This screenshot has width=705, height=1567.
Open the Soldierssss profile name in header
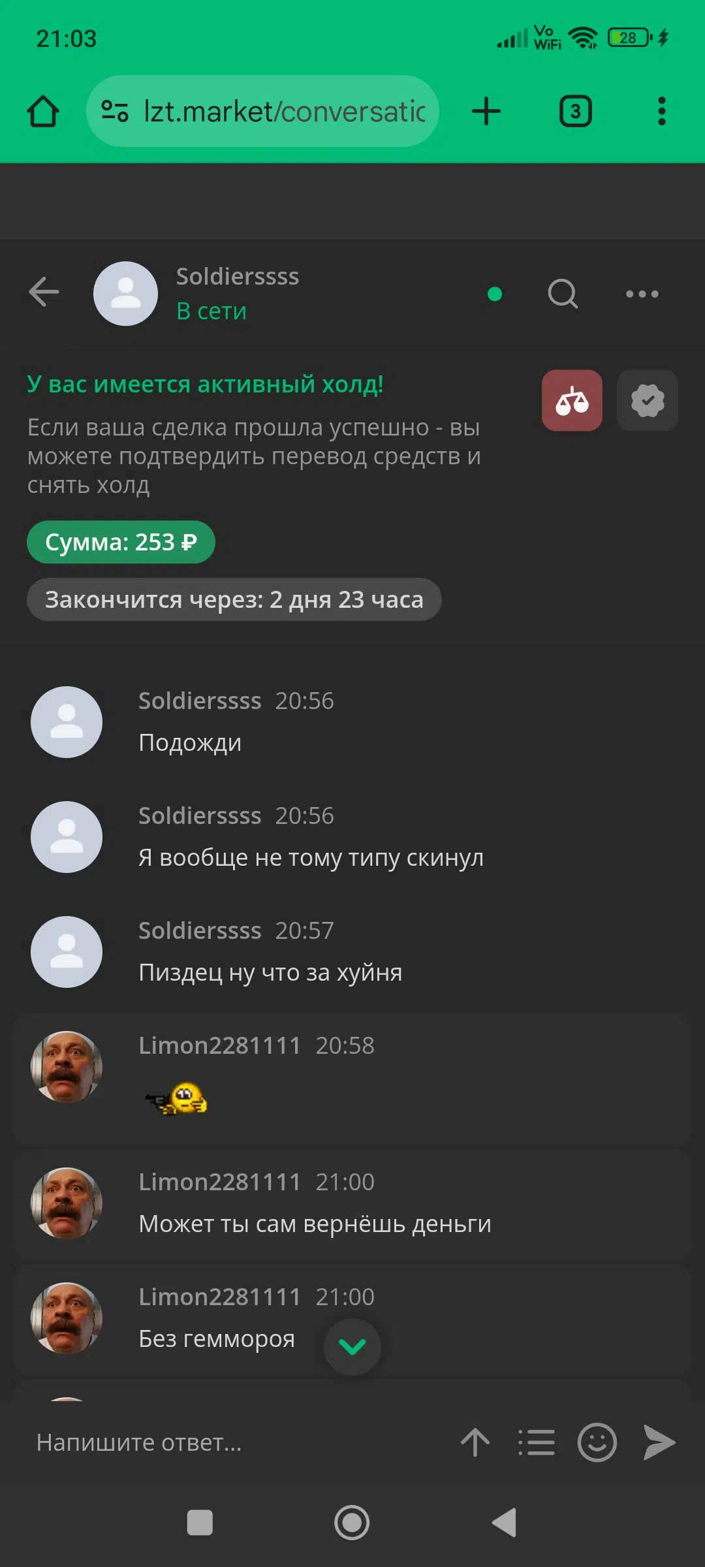pos(238,276)
